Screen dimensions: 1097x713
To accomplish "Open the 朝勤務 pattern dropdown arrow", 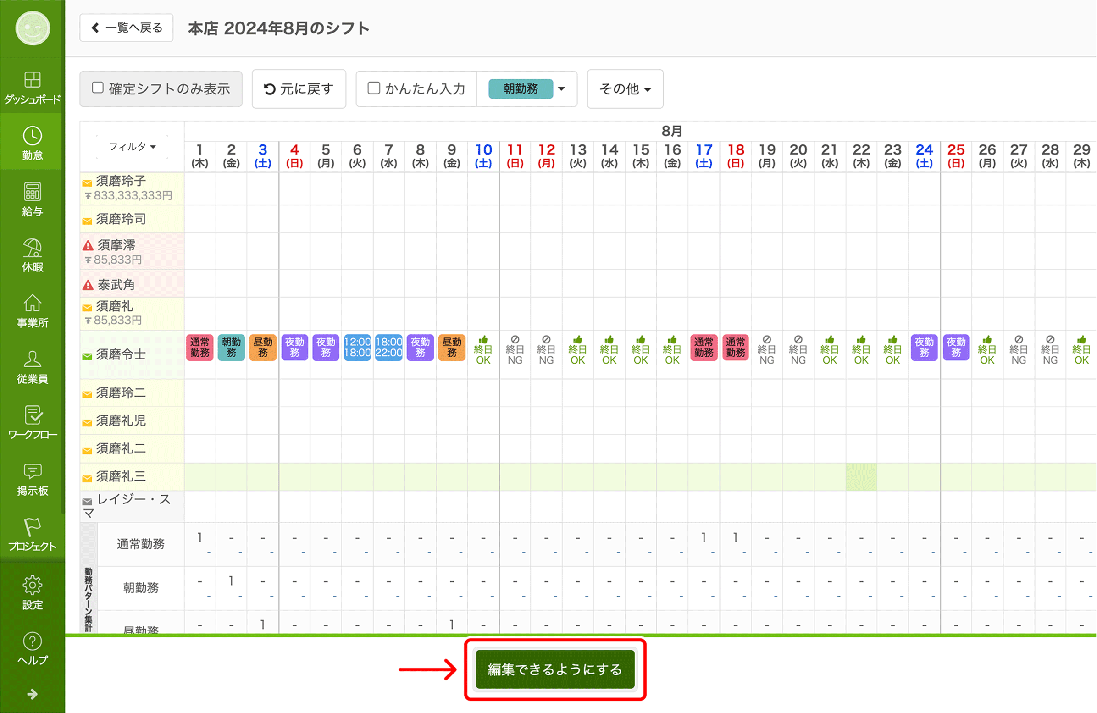I will tap(561, 88).
